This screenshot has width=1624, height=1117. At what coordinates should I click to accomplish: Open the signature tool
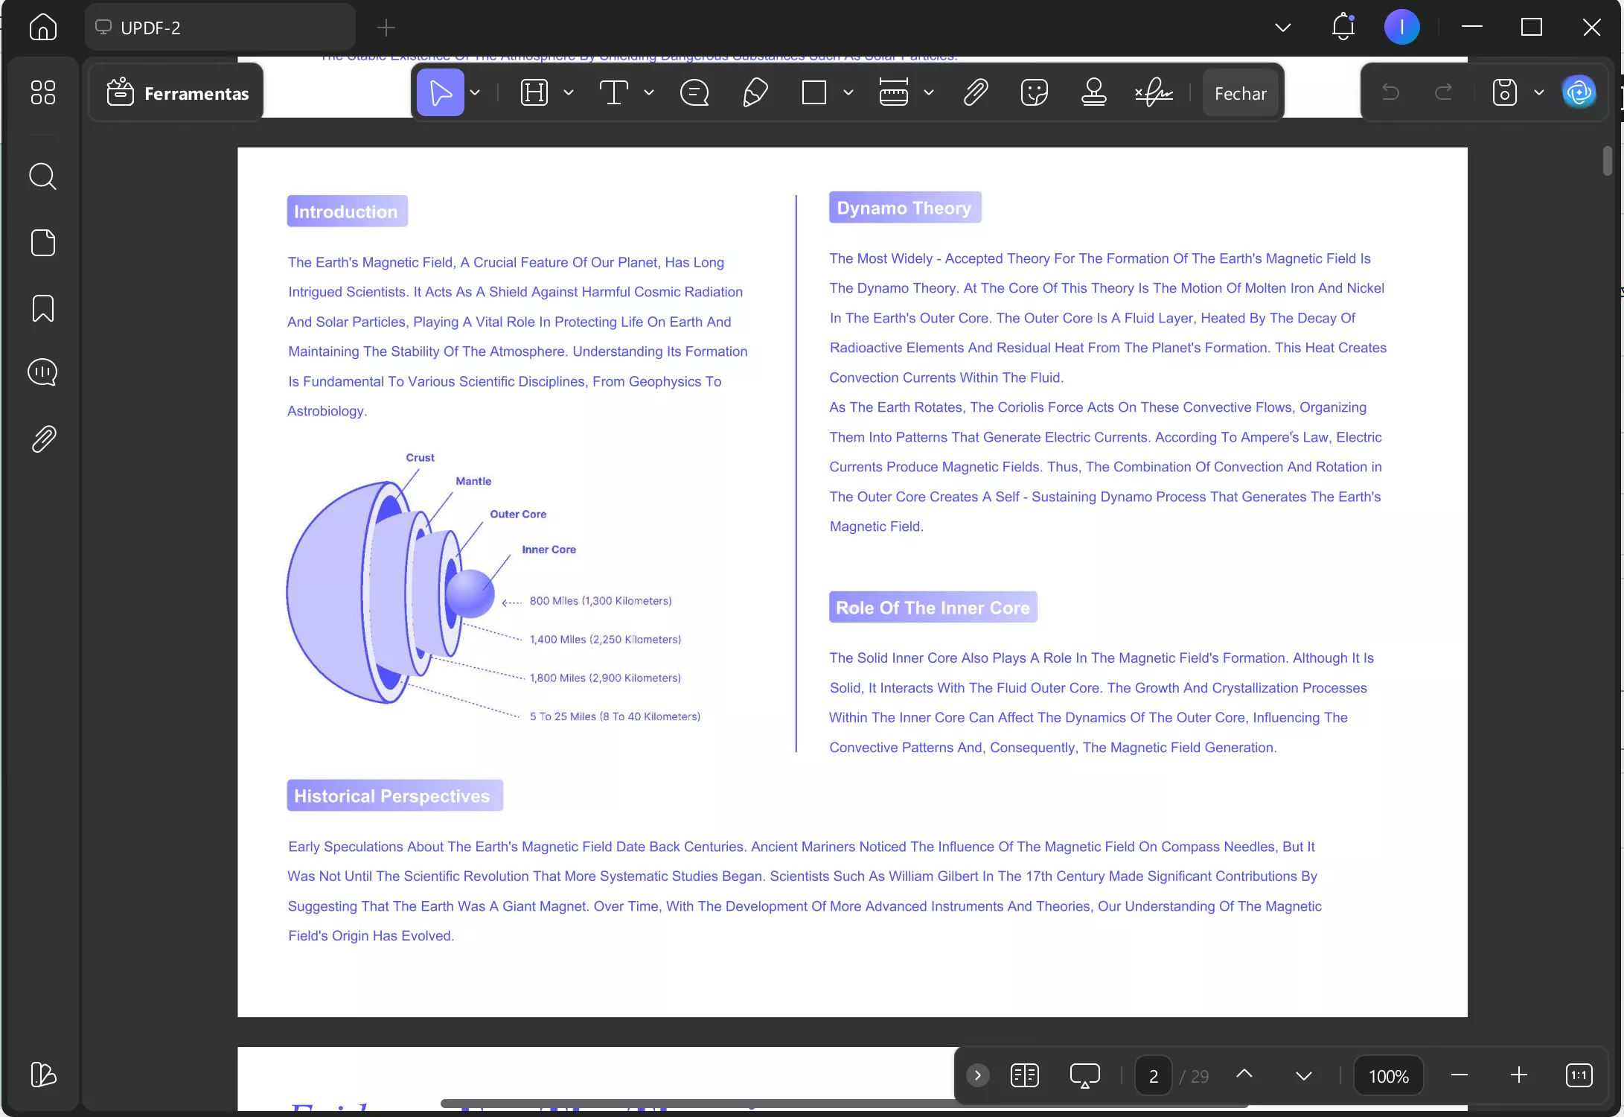click(x=1154, y=93)
